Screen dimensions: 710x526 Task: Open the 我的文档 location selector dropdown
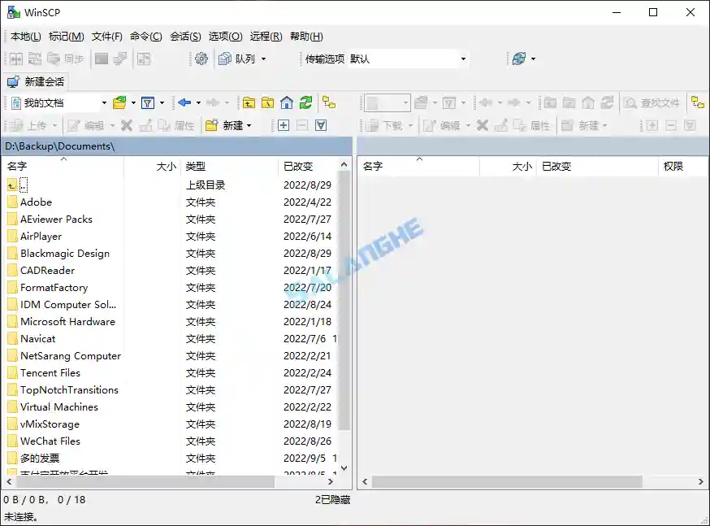pyautogui.click(x=103, y=103)
